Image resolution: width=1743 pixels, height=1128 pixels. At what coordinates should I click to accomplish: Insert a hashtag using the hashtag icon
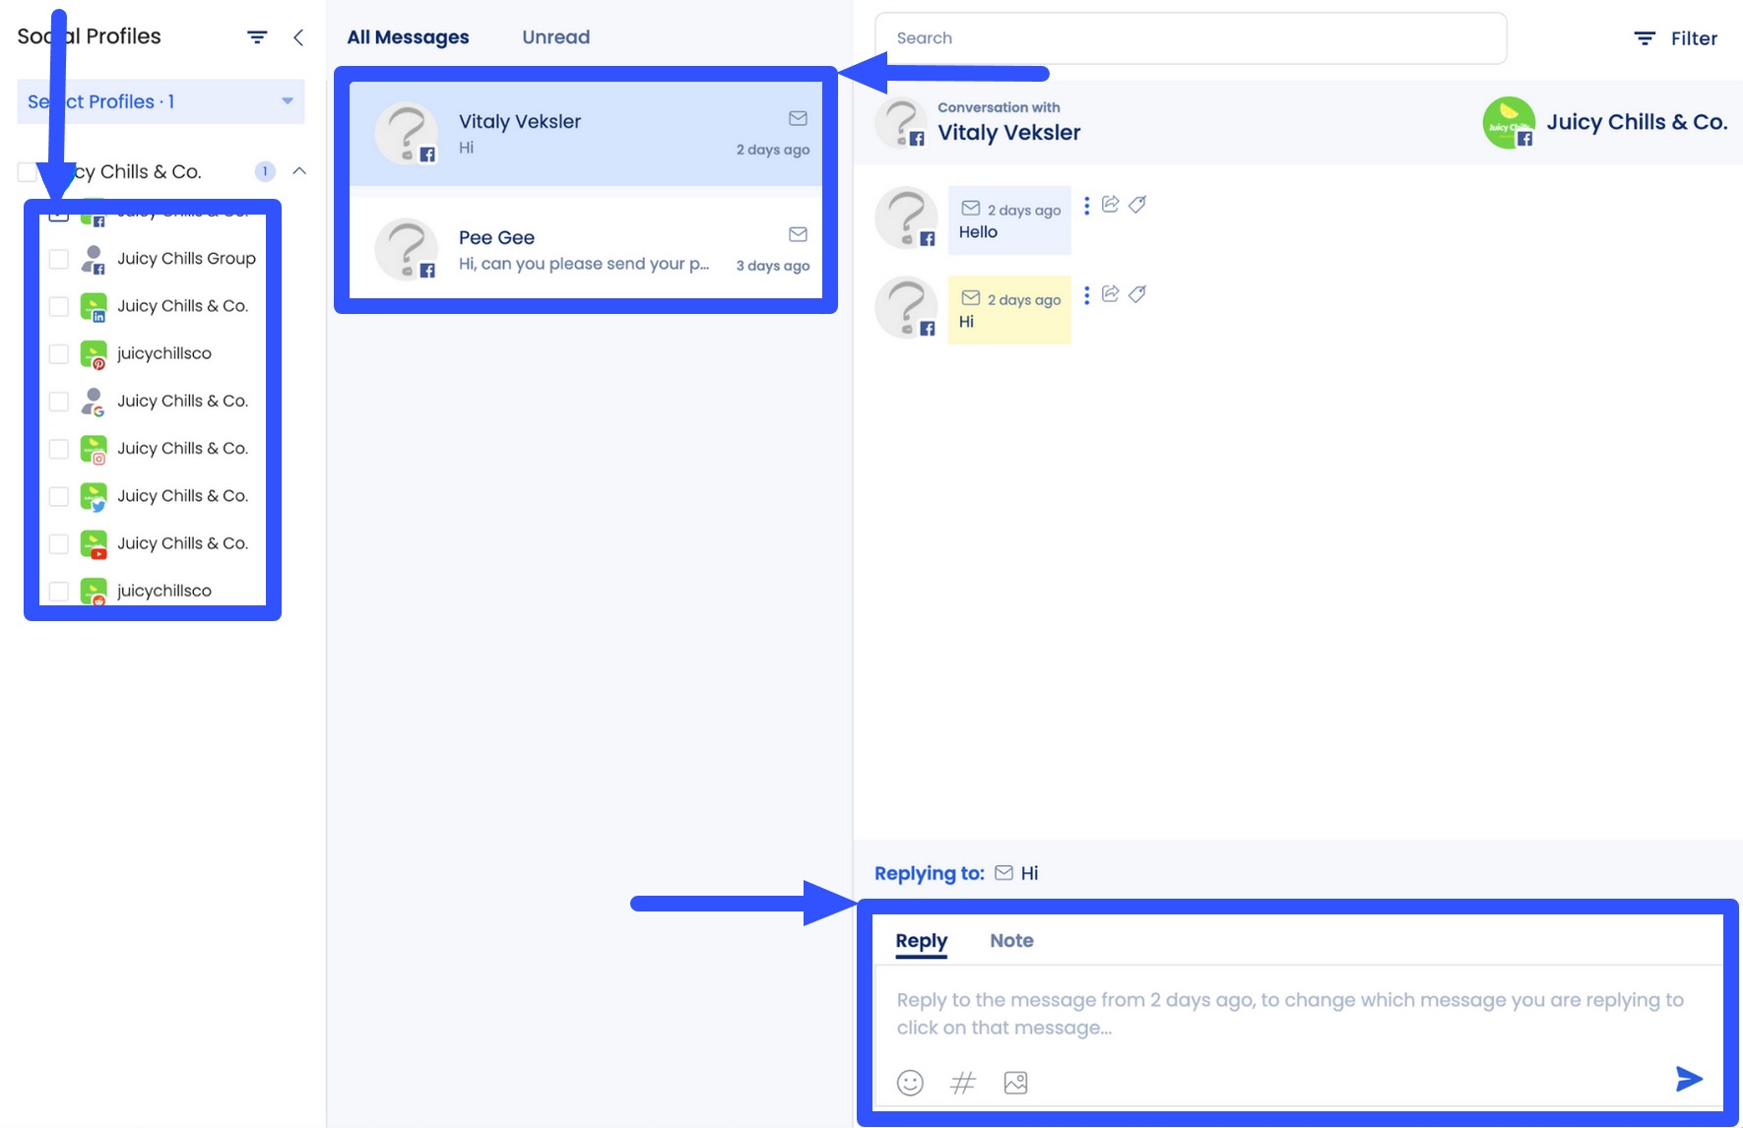coord(962,1082)
